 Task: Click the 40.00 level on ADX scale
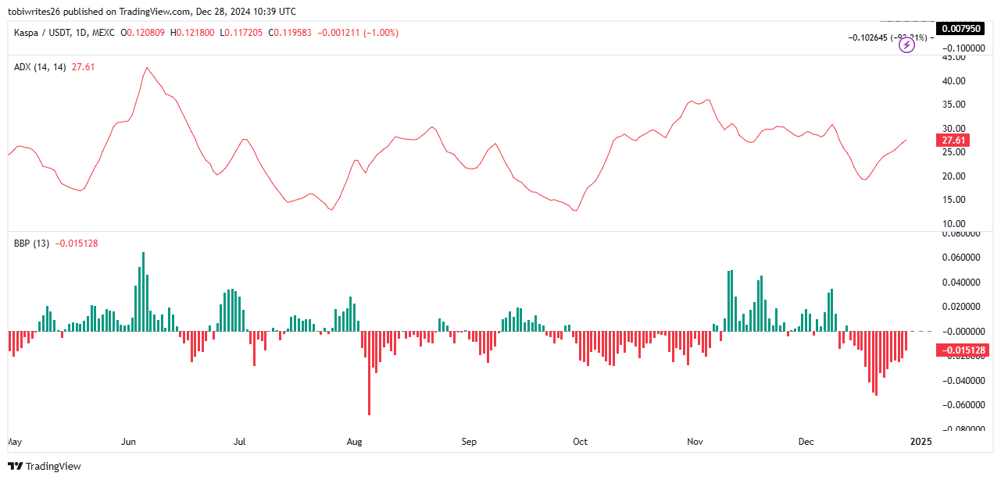coord(953,81)
